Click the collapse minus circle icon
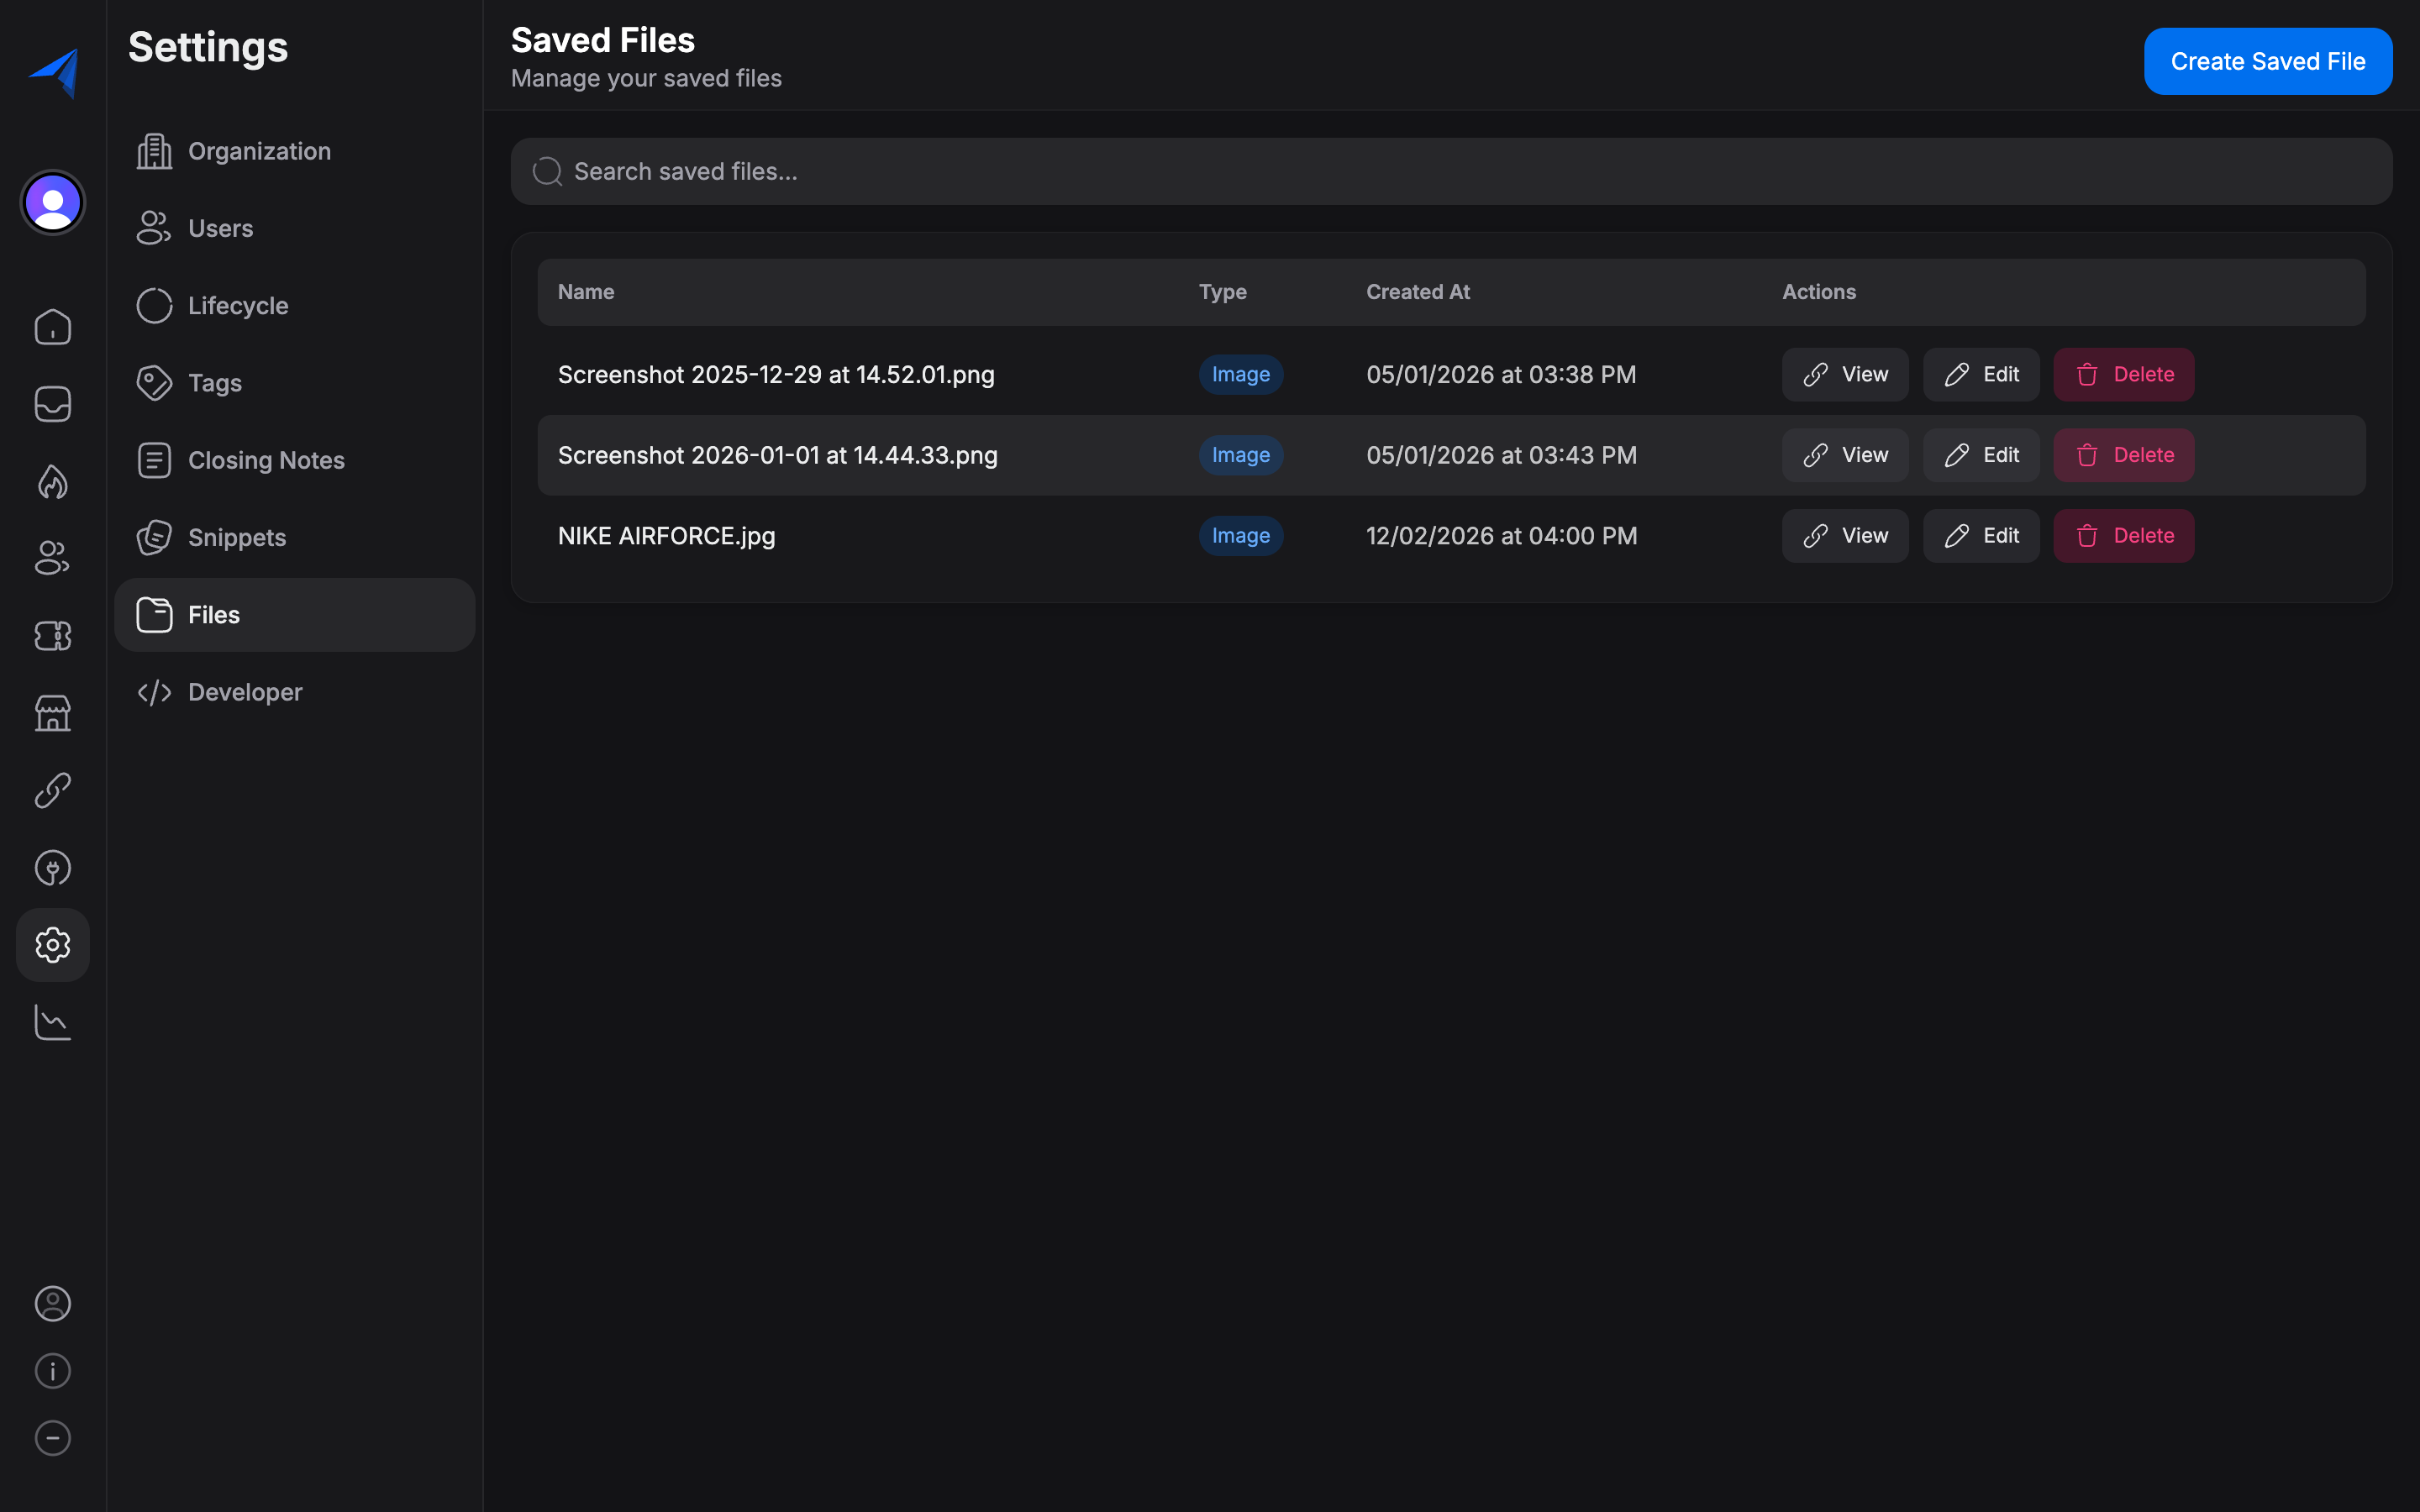The image size is (2420, 1512). [x=52, y=1438]
